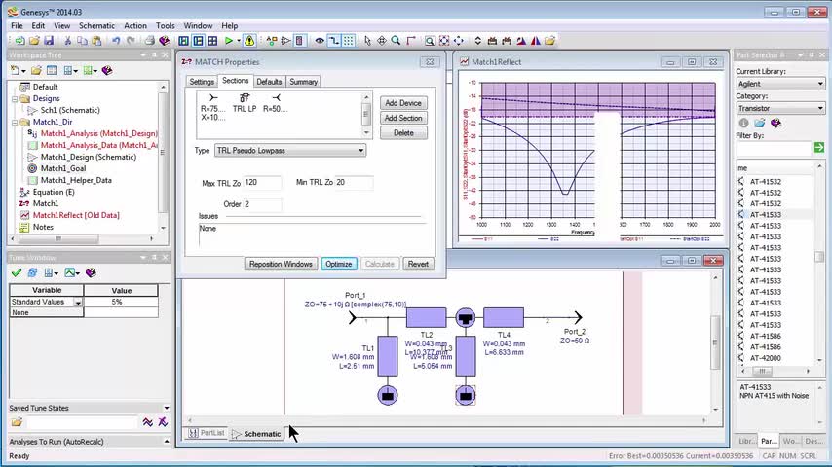Select the arrow pointer tool
Image resolution: width=832 pixels, height=467 pixels.
click(x=367, y=41)
